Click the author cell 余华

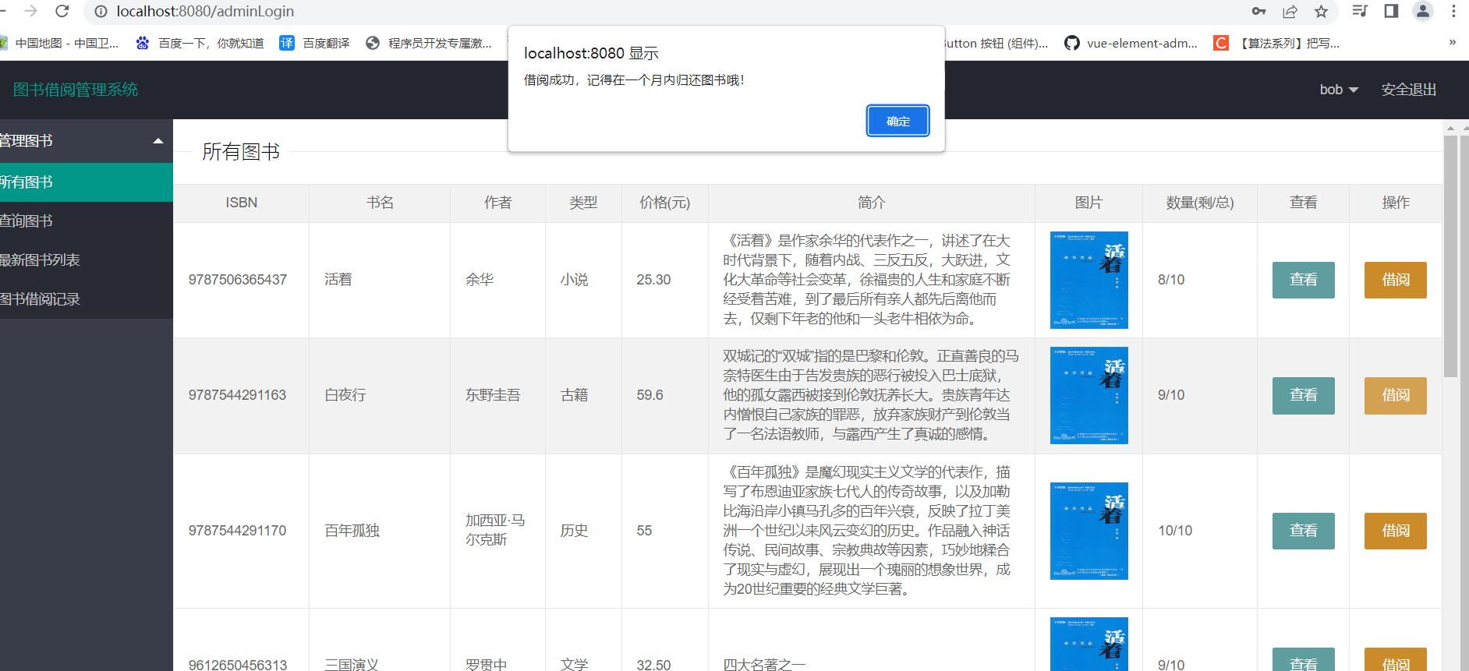[480, 280]
